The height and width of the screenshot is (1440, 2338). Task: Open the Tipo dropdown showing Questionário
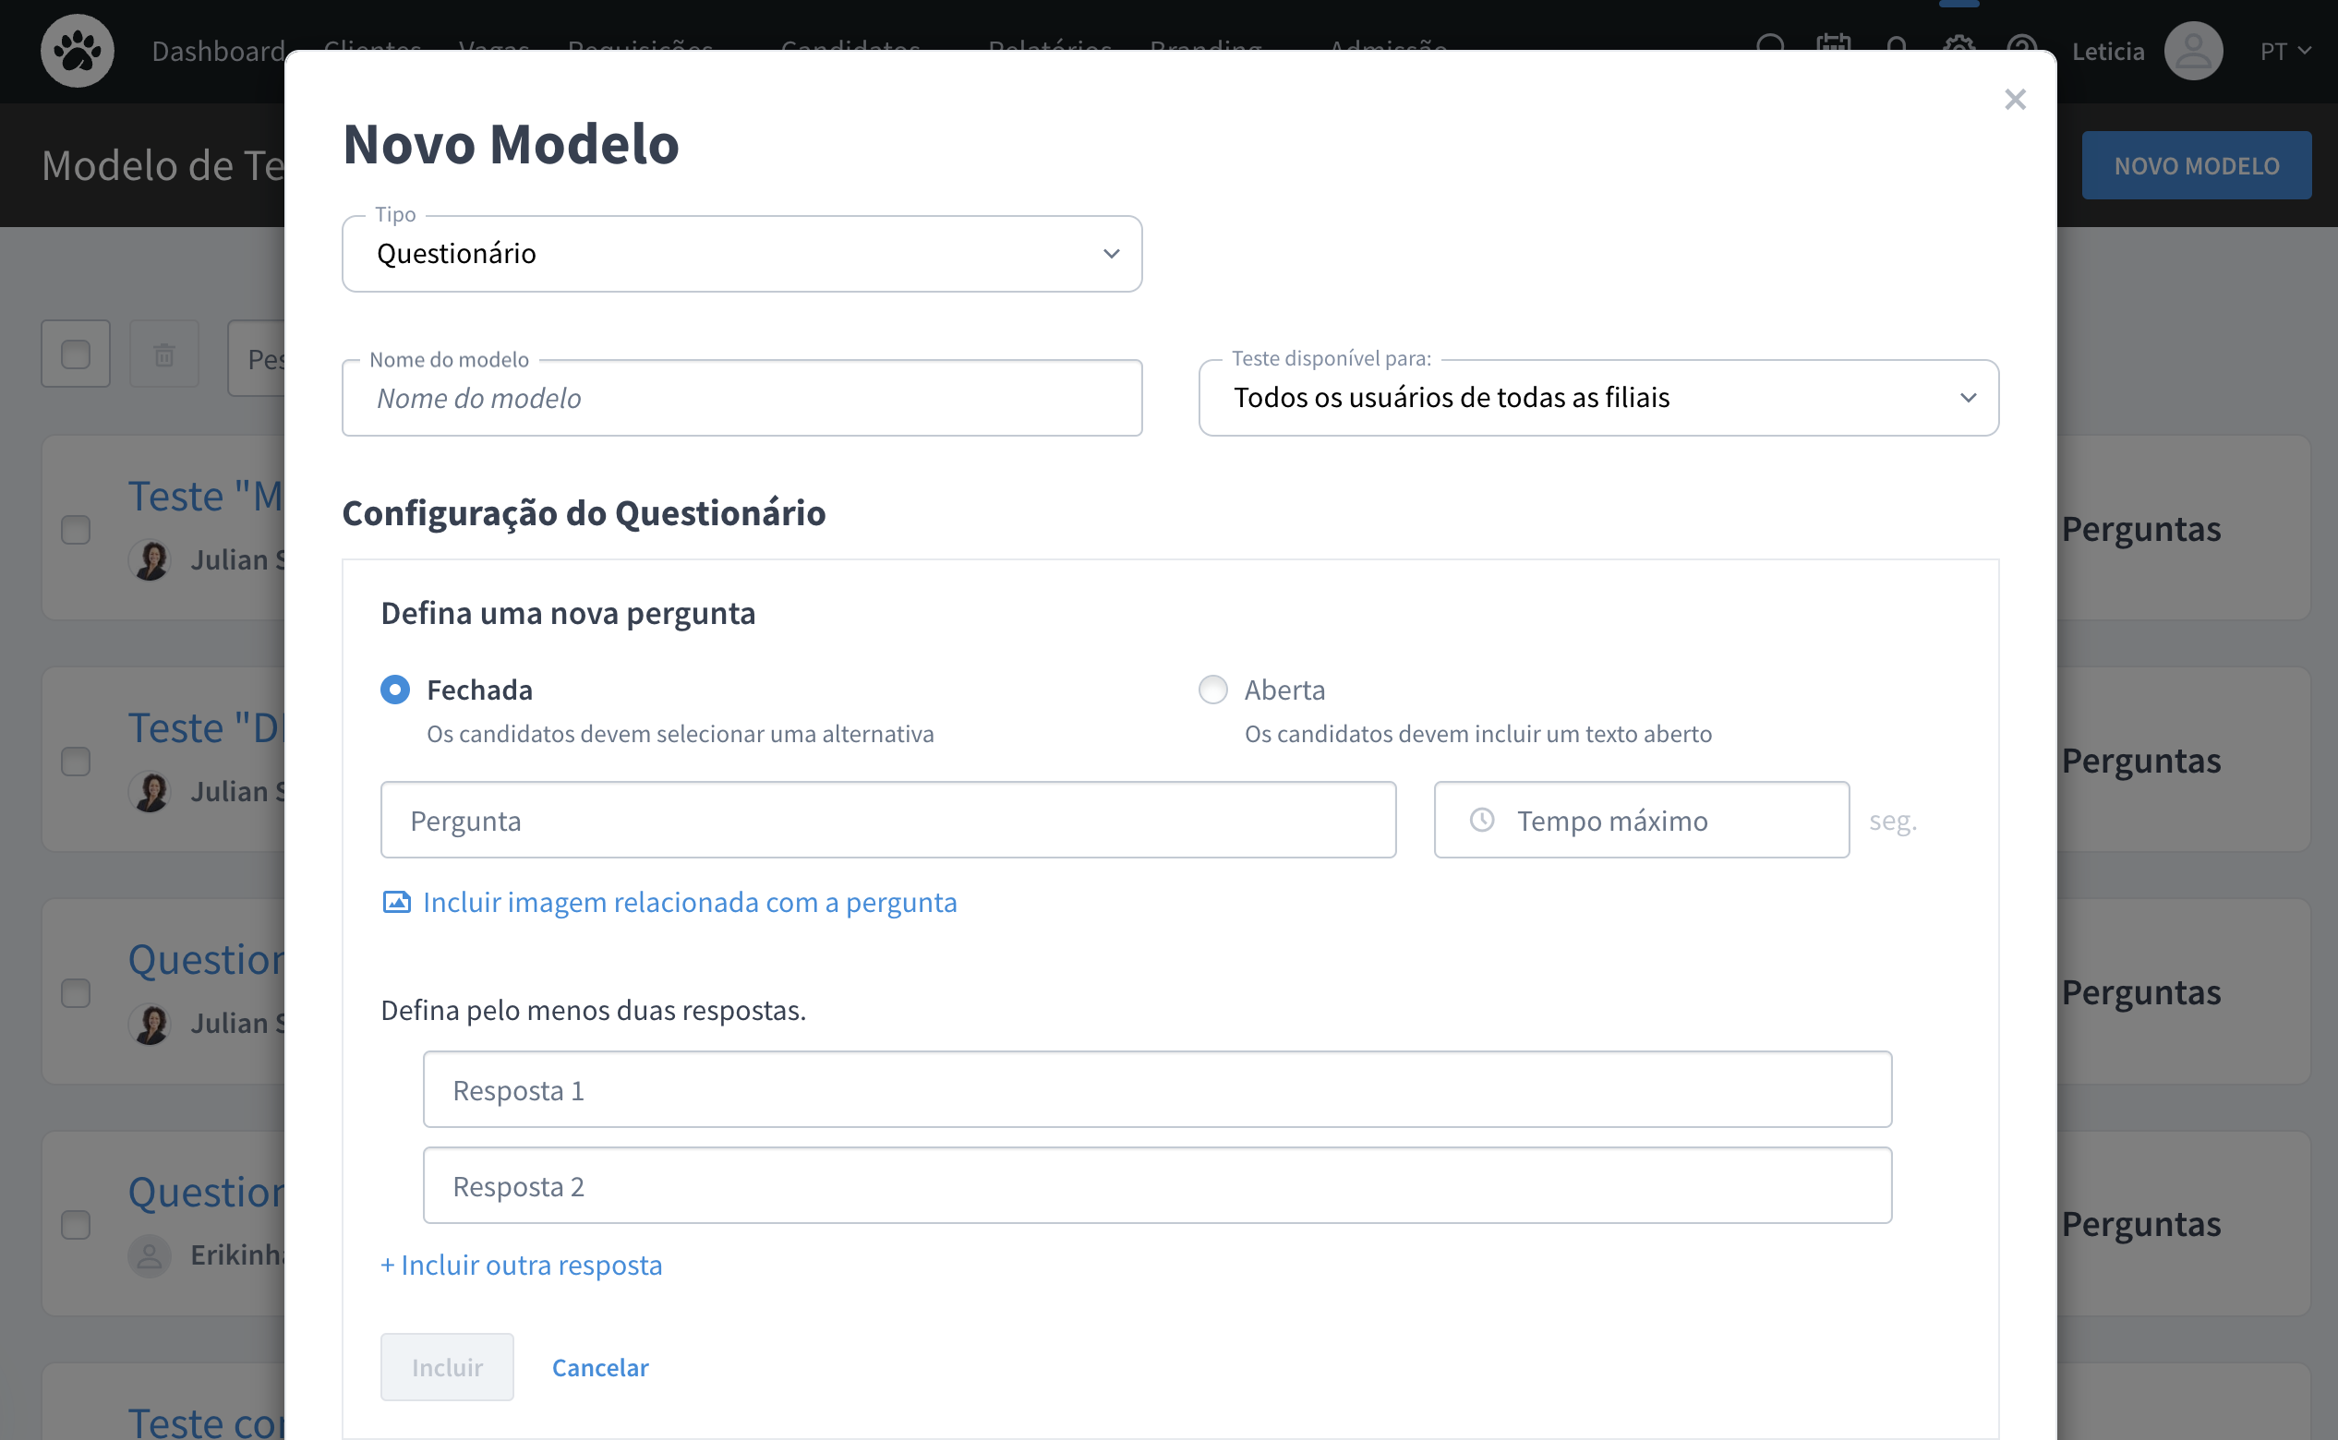coord(741,253)
